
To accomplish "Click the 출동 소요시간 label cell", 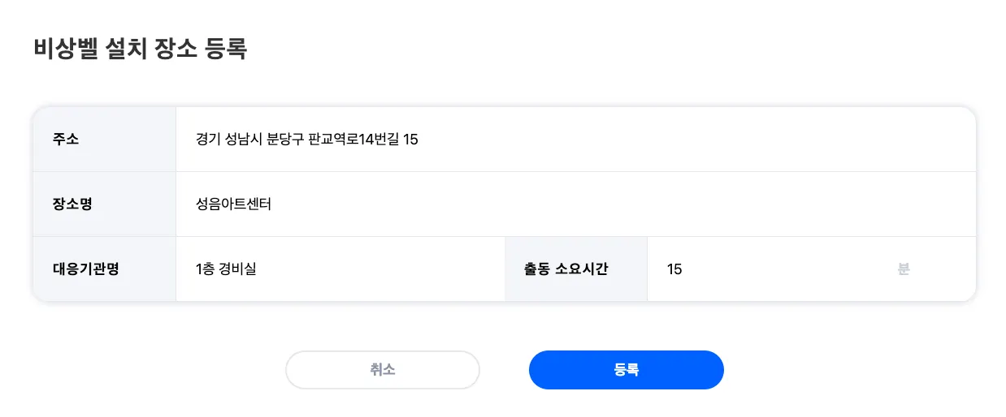I will [566, 269].
